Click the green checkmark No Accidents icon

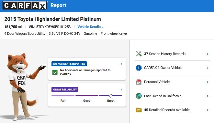pos(55,72)
